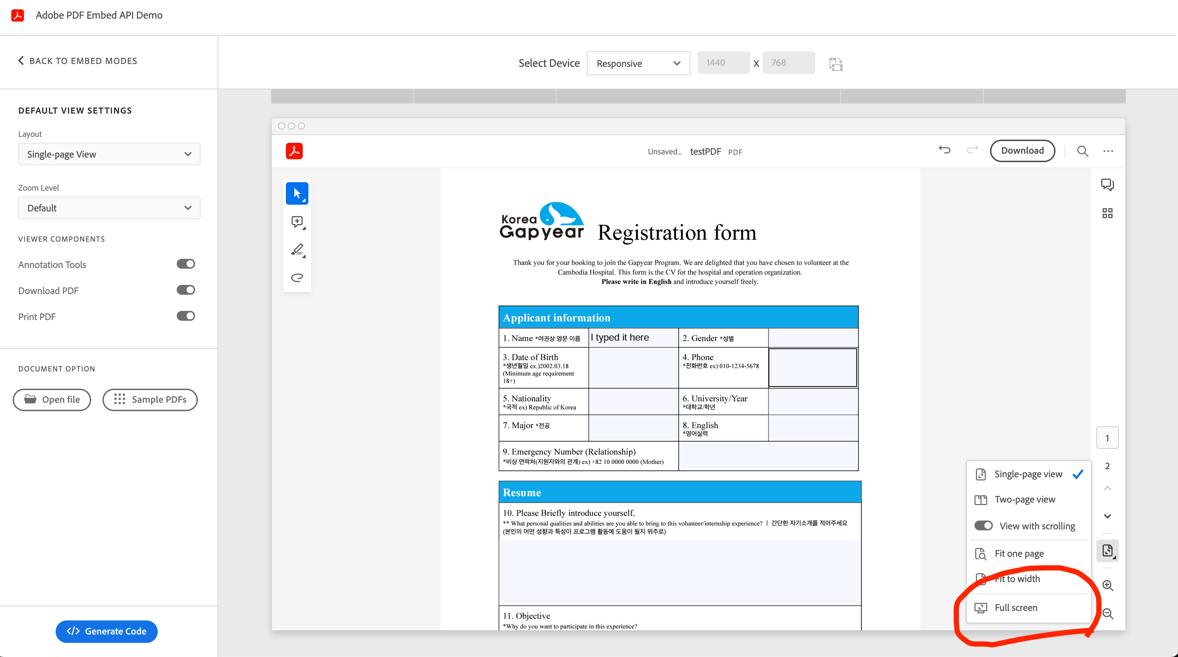
Task: Click the zoom out magnifier
Action: pyautogui.click(x=1107, y=614)
